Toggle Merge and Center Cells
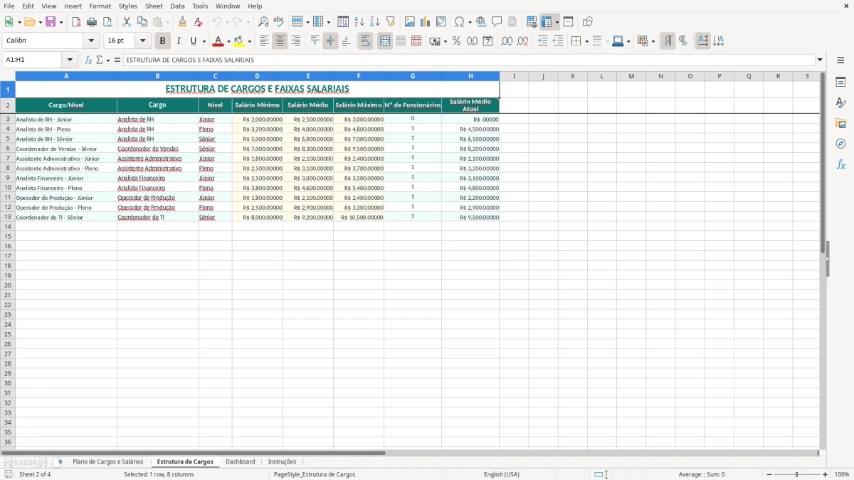This screenshot has height=480, width=854. (x=385, y=41)
